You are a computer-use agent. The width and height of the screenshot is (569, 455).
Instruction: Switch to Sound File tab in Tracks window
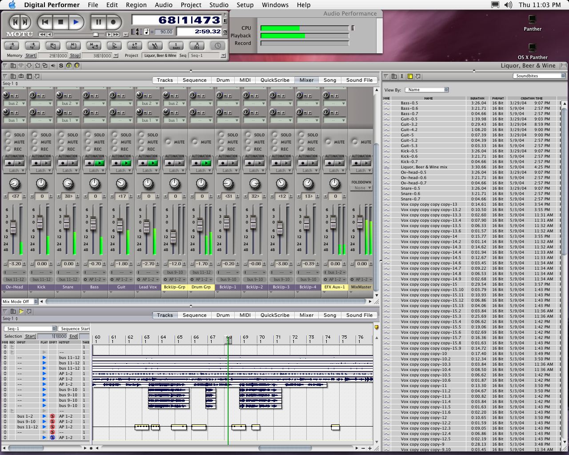[x=359, y=315]
